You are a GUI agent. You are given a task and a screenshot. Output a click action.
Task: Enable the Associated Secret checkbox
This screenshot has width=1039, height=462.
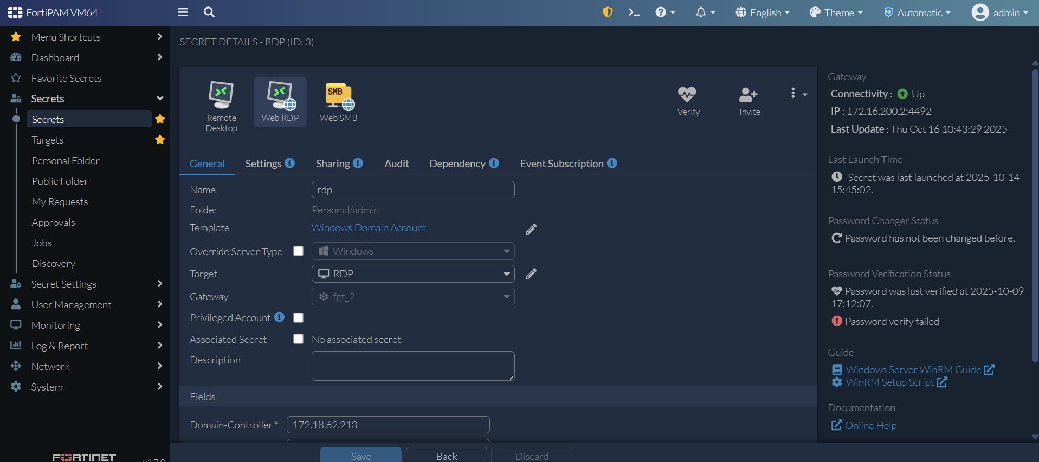[x=298, y=339]
